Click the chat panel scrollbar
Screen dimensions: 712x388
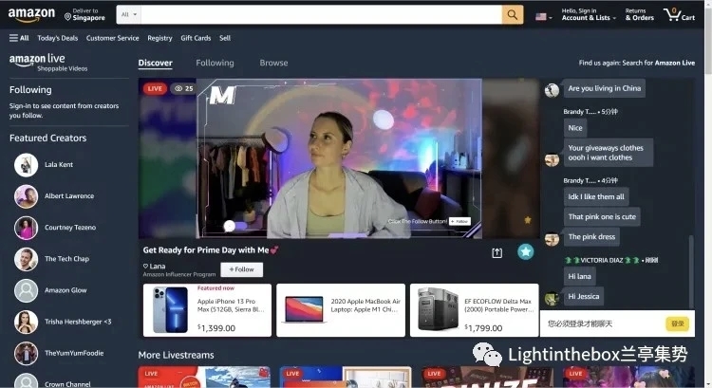pyautogui.click(x=691, y=271)
